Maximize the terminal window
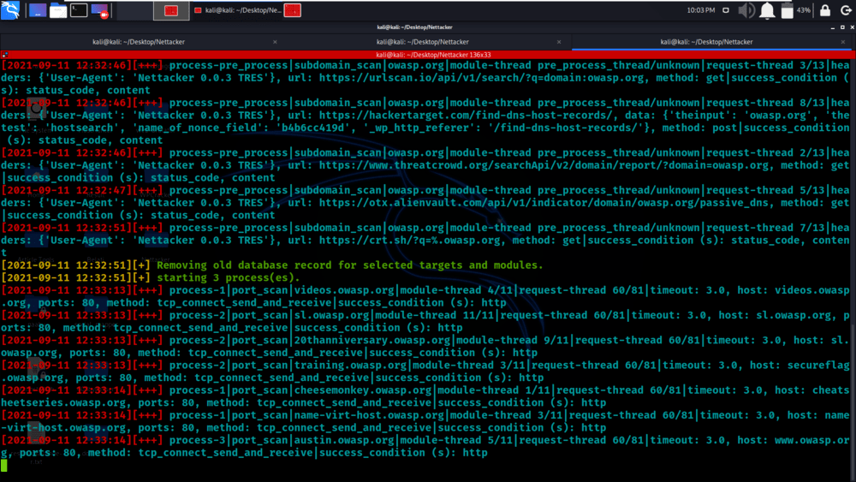 tap(842, 27)
